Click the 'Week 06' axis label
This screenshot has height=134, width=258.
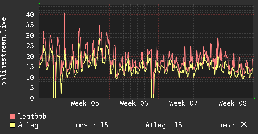(x=134, y=103)
